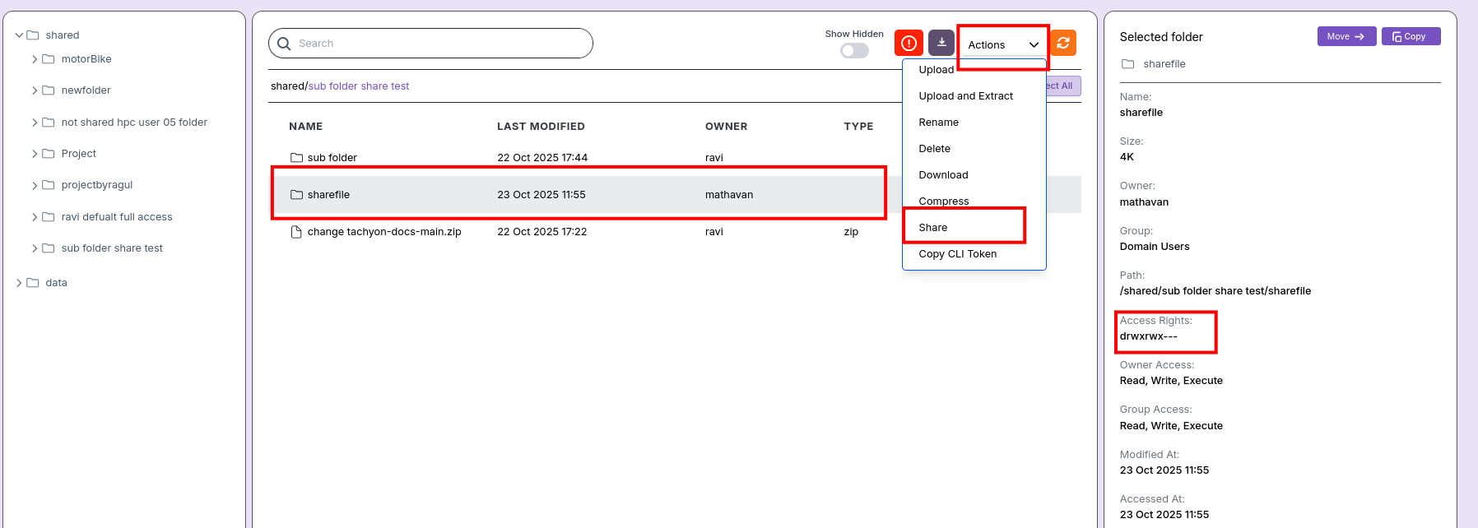Click the folder icon beside motorBike
Screen dimensions: 1478x528
click(x=49, y=59)
